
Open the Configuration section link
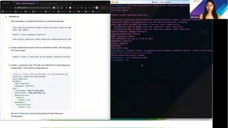point(24,113)
